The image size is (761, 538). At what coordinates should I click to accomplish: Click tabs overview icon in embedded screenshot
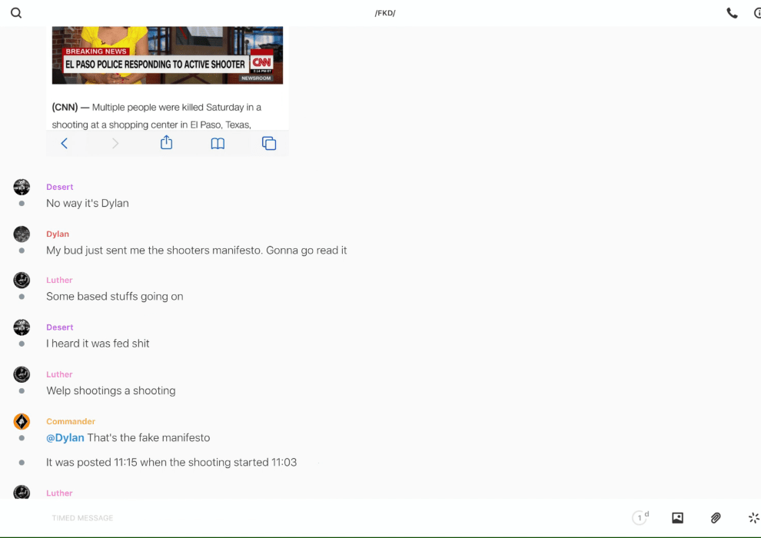(x=269, y=144)
